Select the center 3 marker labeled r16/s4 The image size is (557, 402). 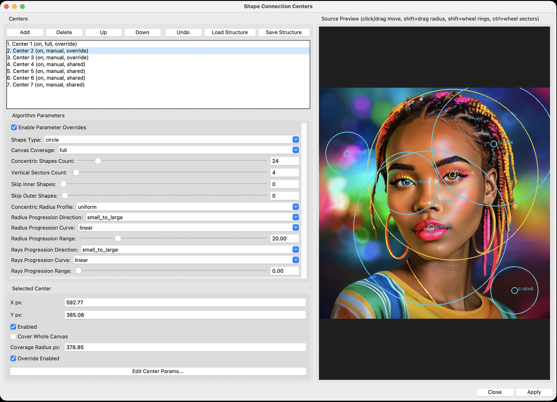pyautogui.click(x=407, y=183)
